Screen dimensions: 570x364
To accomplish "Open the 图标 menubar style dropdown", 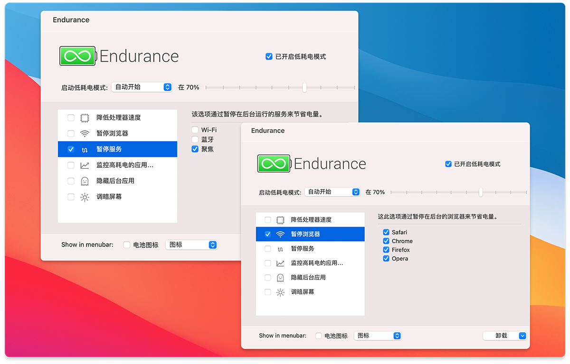I will [x=378, y=336].
